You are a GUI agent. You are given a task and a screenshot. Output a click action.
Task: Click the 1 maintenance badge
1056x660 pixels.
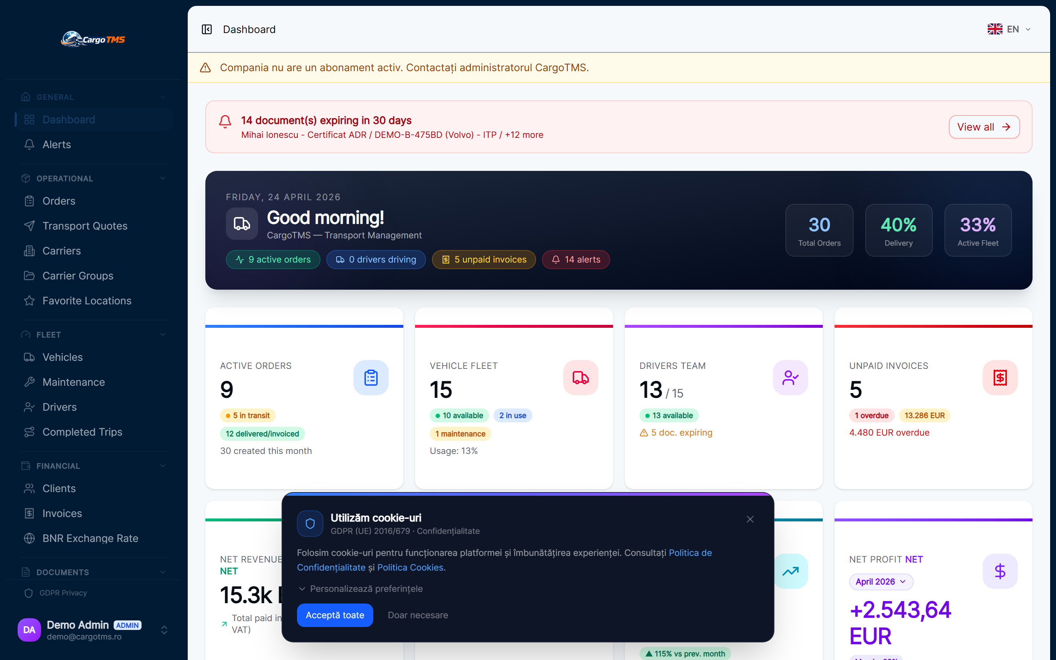pyautogui.click(x=461, y=434)
